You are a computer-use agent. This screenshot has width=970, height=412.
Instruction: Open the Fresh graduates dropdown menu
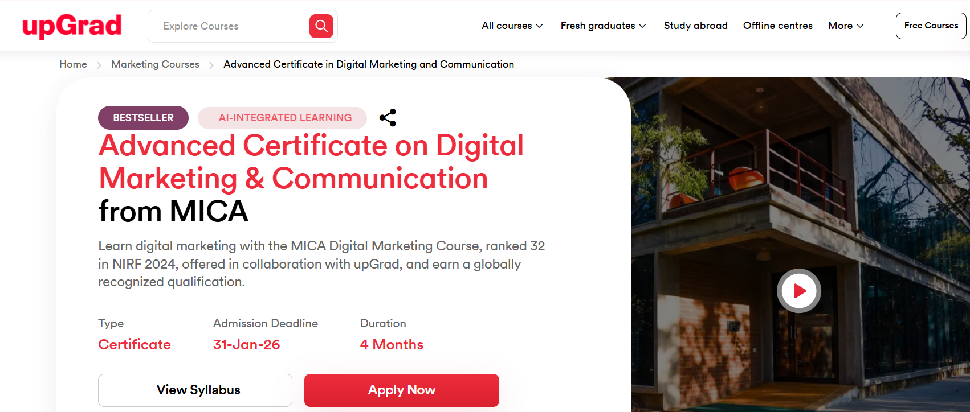pos(603,26)
